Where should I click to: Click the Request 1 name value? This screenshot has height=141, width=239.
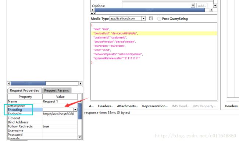click(x=50, y=101)
